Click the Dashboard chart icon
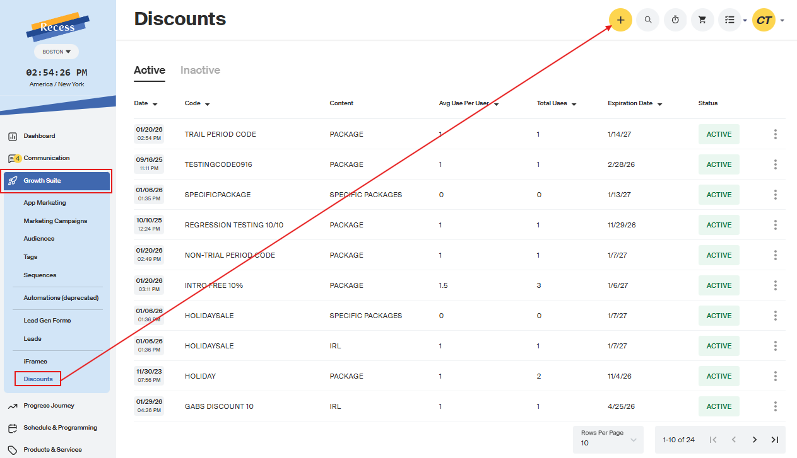797x458 pixels. click(x=13, y=136)
